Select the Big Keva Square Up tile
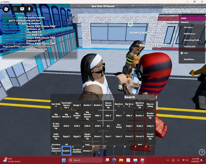Image resolution: width=206 pixels, height=164 pixels. (140, 105)
